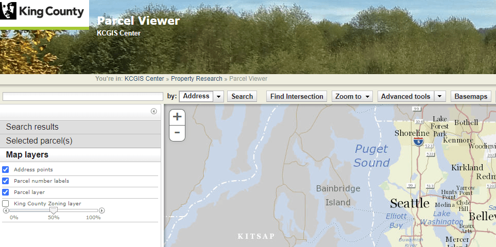This screenshot has width=496, height=247.
Task: Click the map zoom in plus button
Action: [177, 116]
